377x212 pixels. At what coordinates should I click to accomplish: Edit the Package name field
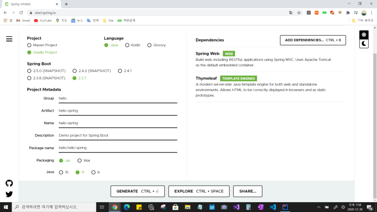pyautogui.click(x=118, y=148)
